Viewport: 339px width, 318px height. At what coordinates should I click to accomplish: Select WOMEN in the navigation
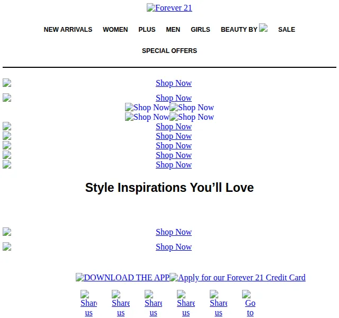click(115, 30)
